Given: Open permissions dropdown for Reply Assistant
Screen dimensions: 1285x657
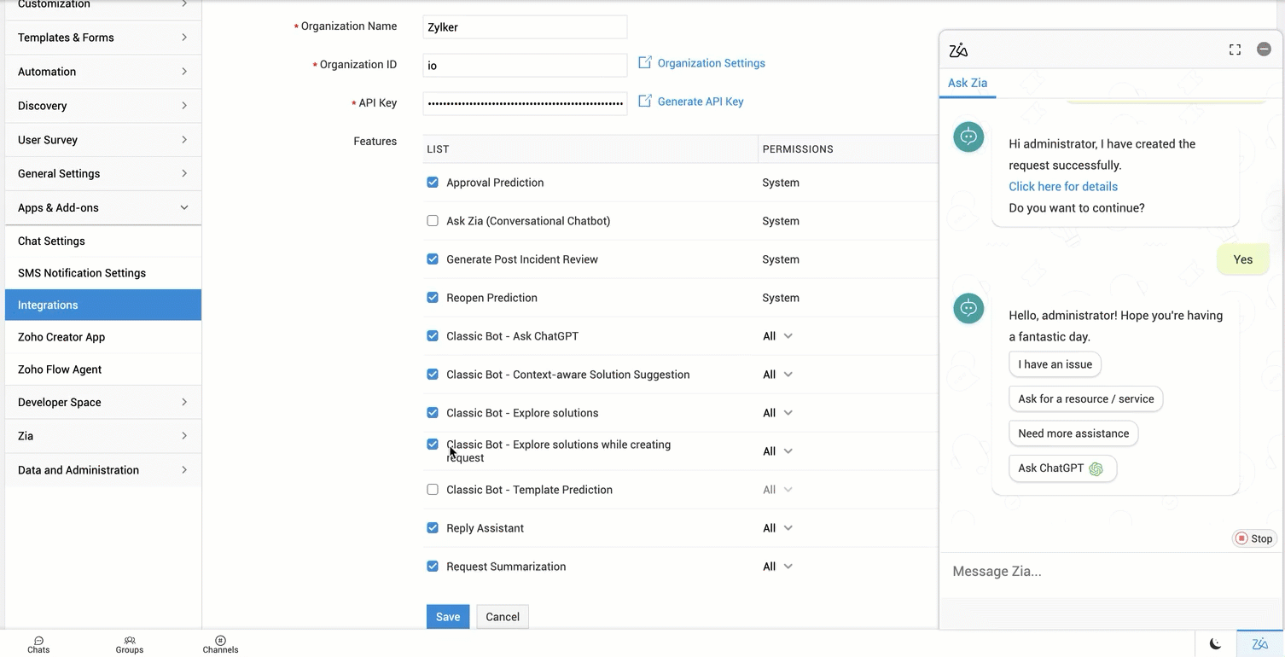Looking at the screenshot, I should [777, 528].
